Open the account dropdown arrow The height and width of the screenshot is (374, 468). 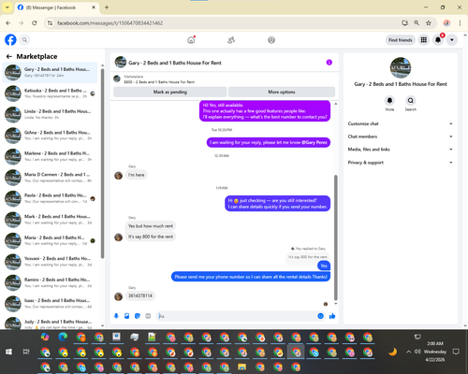click(x=452, y=40)
